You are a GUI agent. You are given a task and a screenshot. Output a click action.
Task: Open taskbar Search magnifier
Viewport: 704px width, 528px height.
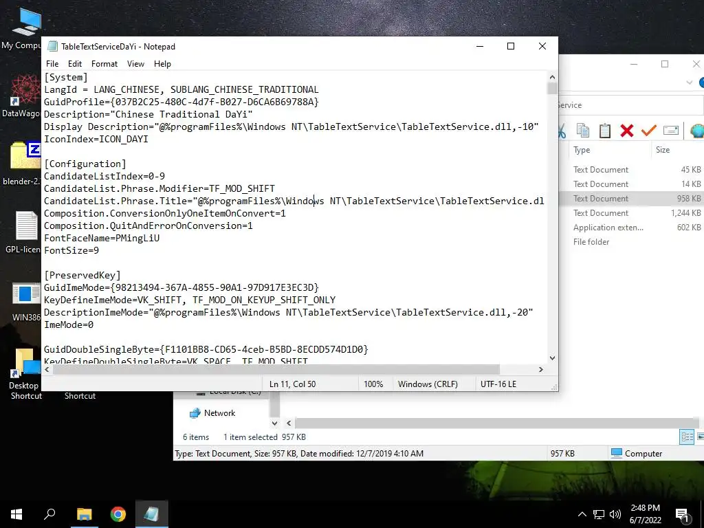49,514
